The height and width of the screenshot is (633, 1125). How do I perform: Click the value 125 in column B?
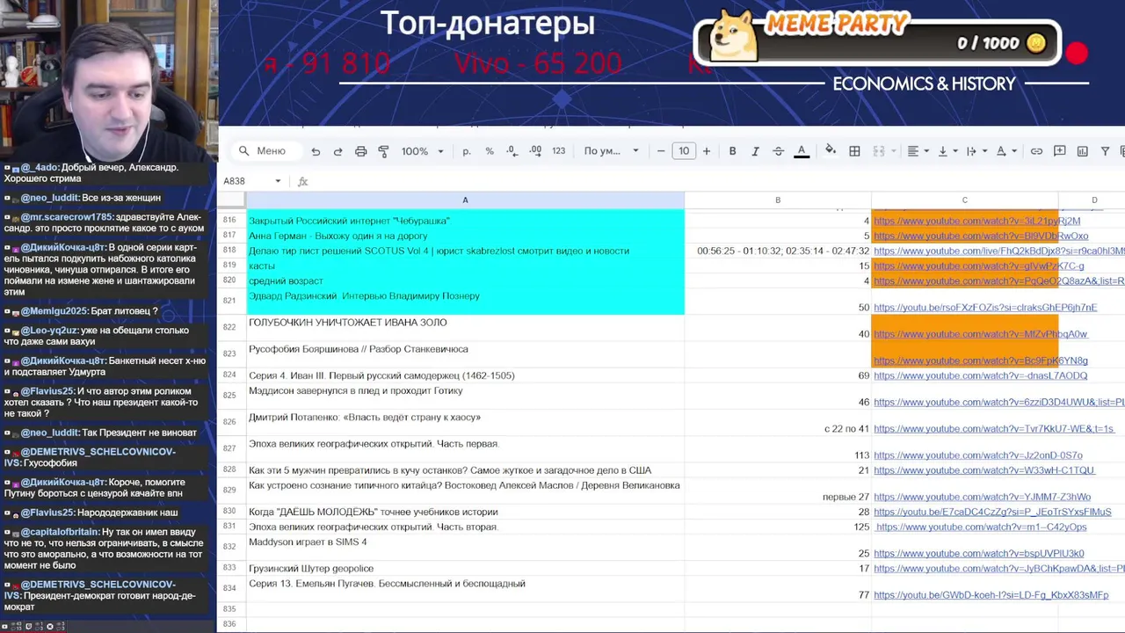click(861, 527)
